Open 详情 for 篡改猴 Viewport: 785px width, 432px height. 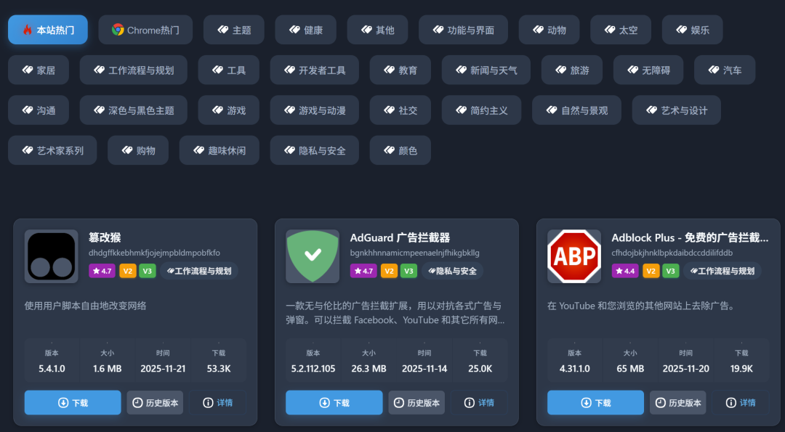[218, 402]
